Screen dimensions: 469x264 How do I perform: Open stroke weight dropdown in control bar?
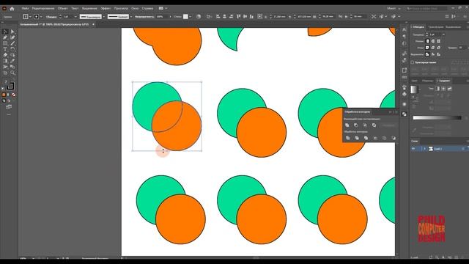point(75,17)
